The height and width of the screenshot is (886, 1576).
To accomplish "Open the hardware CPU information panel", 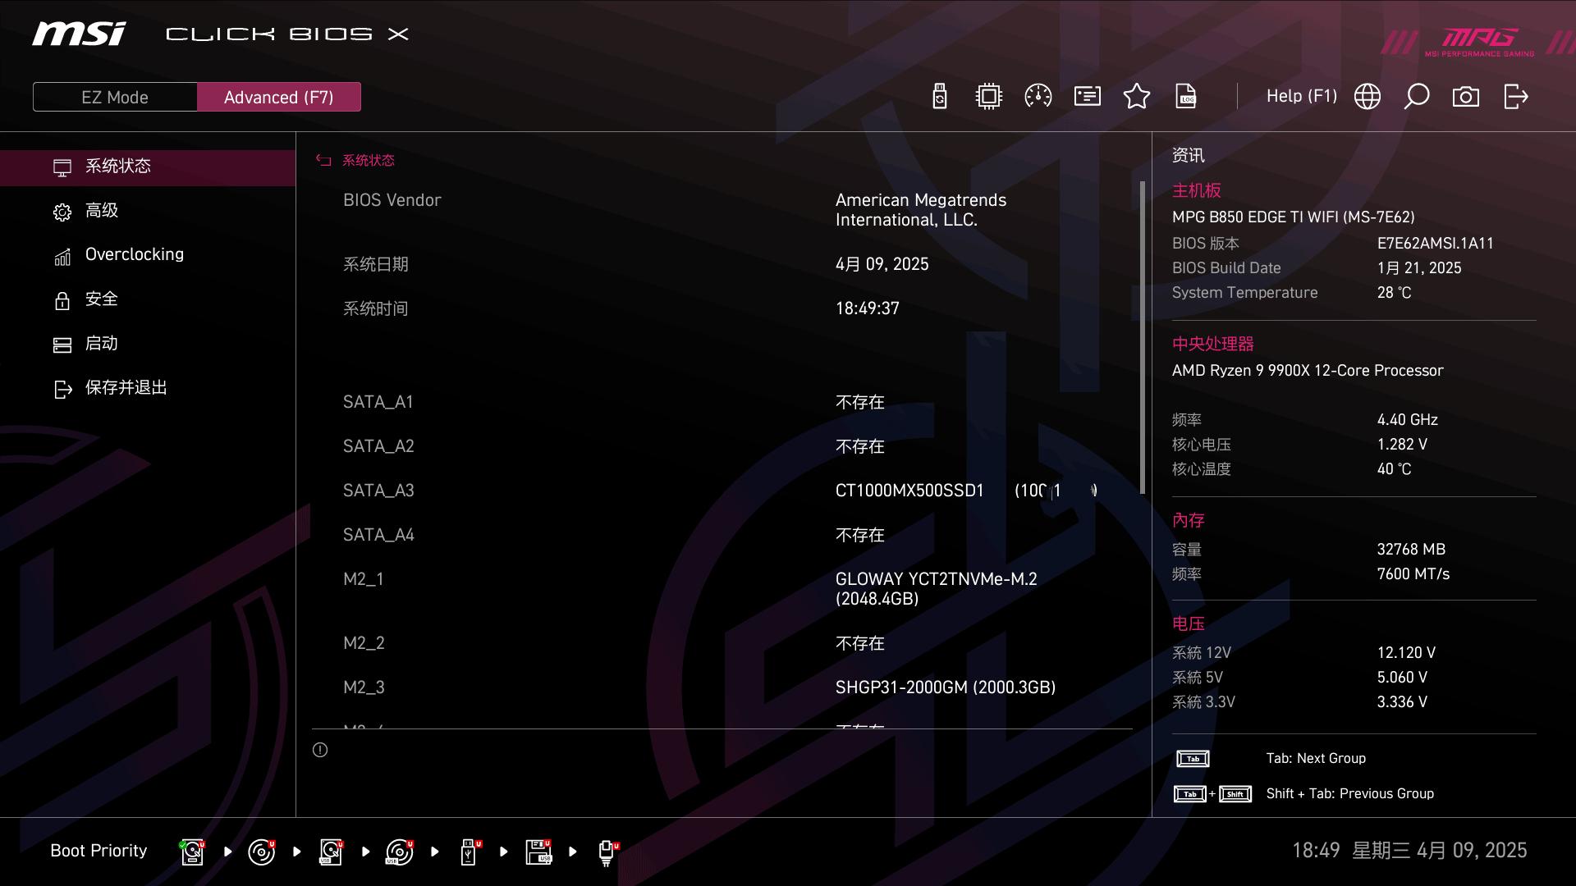I will pos(987,96).
